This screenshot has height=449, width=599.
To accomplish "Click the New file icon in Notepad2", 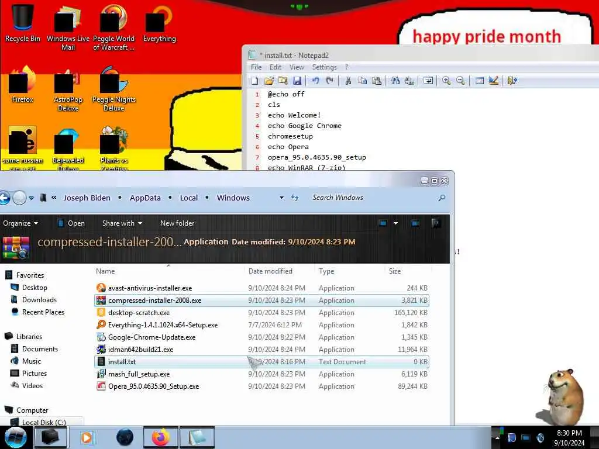I will 255,81.
